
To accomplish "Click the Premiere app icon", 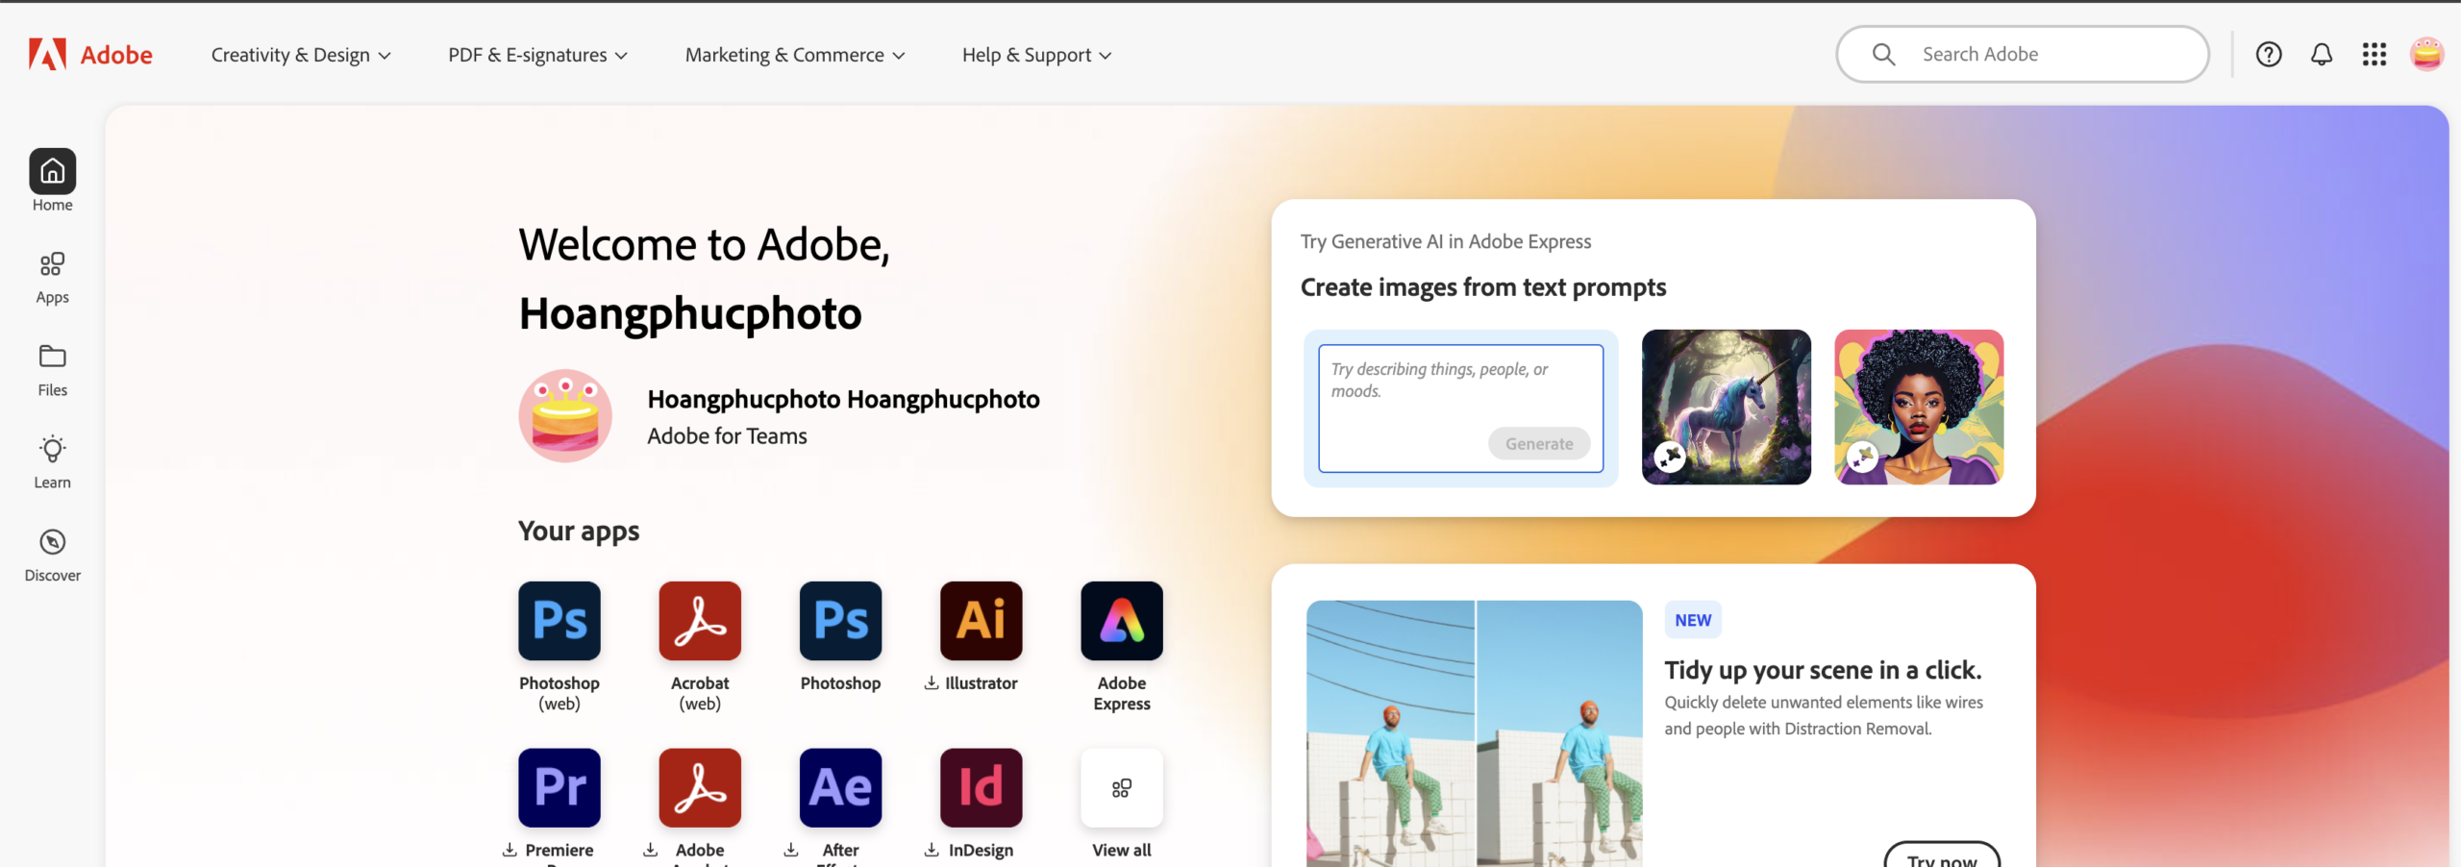I will [559, 788].
